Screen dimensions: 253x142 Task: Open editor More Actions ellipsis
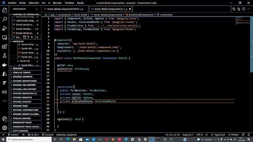click(x=249, y=9)
